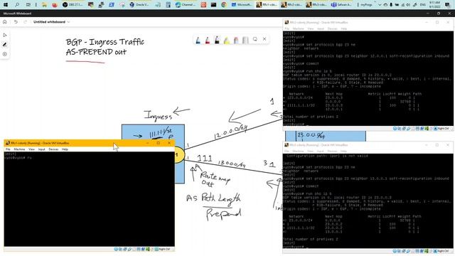Open Help menu in 12.0.0.1 neighbor VM window
This screenshot has width=455, height=256.
344,28
